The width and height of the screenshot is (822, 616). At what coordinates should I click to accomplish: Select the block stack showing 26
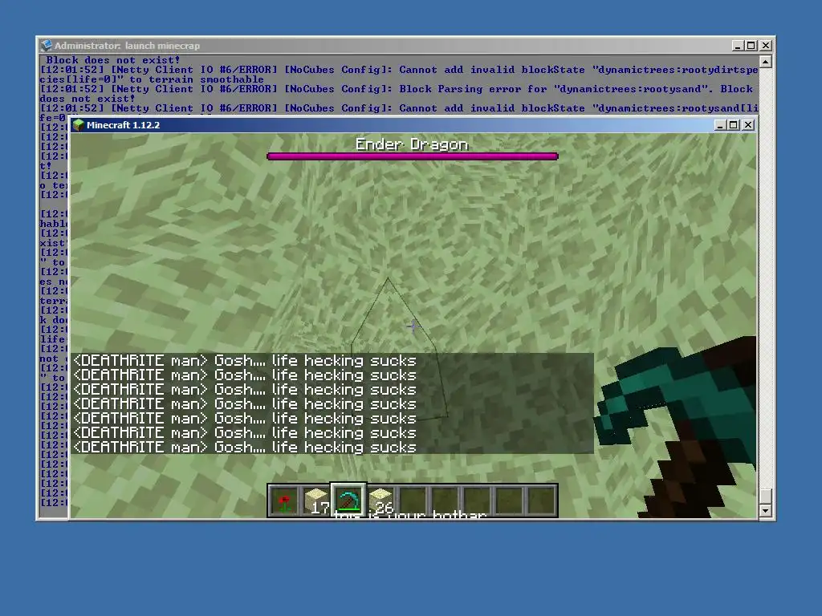[x=381, y=501]
